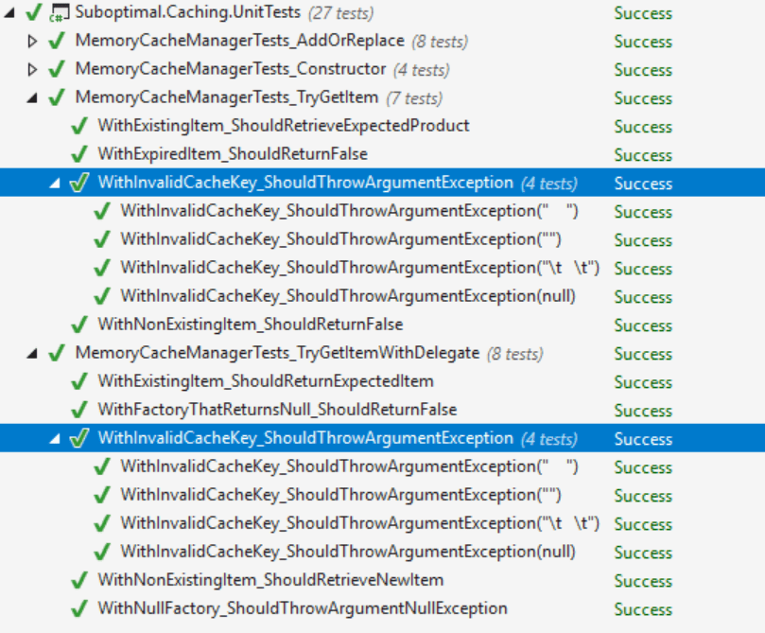
Task: Select Suboptimal.Caching.UnitTests project row
Action: [188, 12]
